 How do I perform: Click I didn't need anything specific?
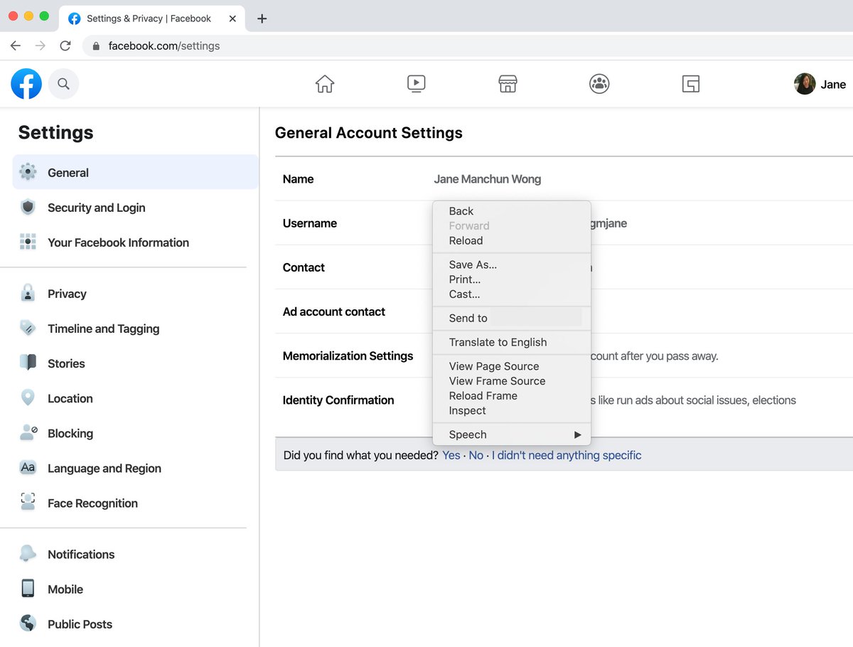click(x=567, y=455)
